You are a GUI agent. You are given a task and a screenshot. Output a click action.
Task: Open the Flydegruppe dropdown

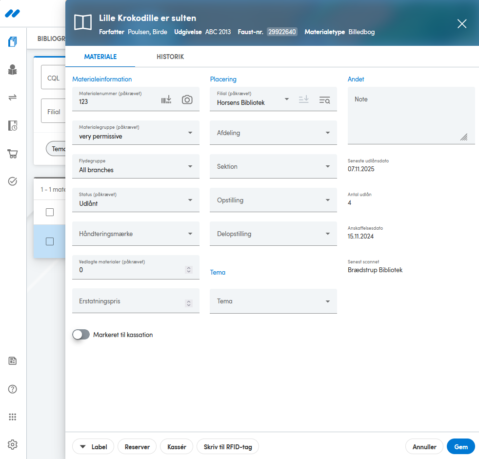pyautogui.click(x=136, y=166)
